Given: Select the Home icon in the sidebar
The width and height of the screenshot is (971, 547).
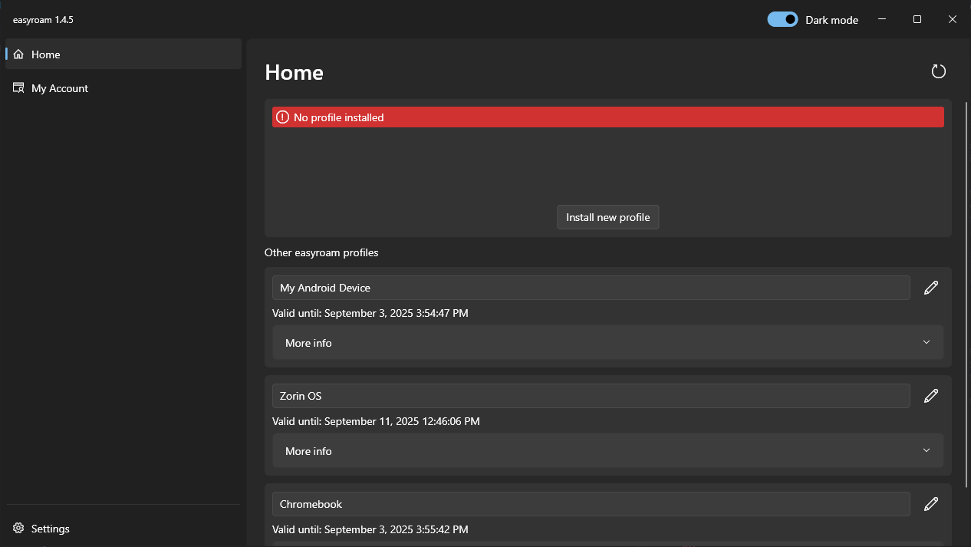Looking at the screenshot, I should coord(18,54).
